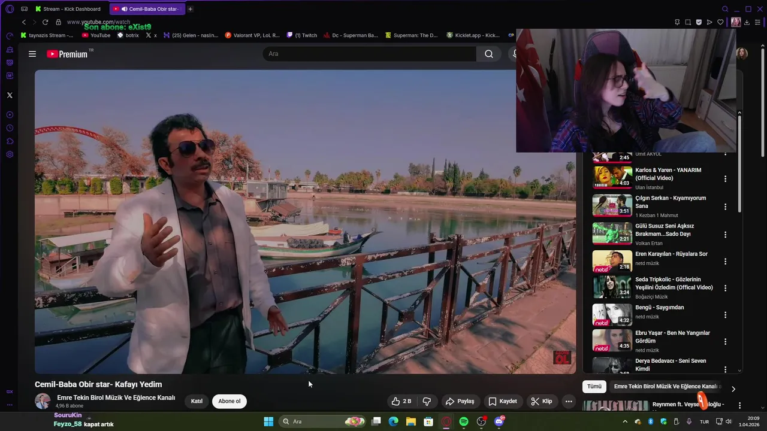
Task: Search in tabs magnifier icon
Action: coord(725,9)
